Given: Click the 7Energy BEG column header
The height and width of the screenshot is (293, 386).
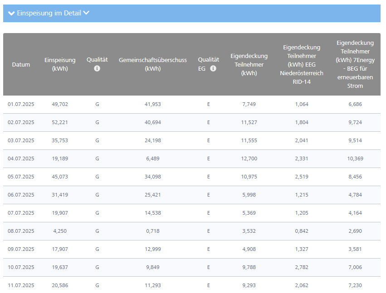Looking at the screenshot, I should (x=355, y=64).
